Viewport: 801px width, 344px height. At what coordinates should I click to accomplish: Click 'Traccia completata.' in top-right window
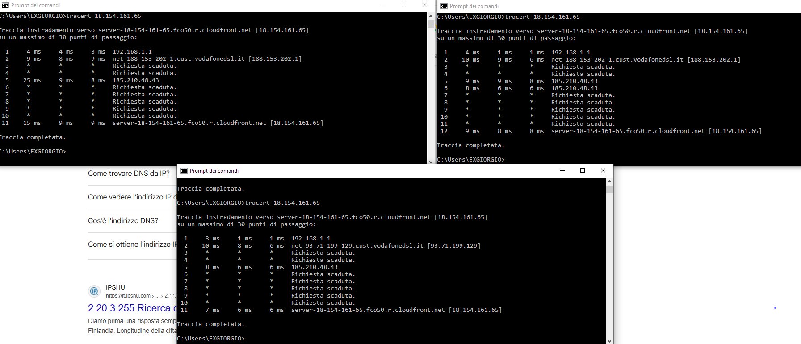click(471, 145)
